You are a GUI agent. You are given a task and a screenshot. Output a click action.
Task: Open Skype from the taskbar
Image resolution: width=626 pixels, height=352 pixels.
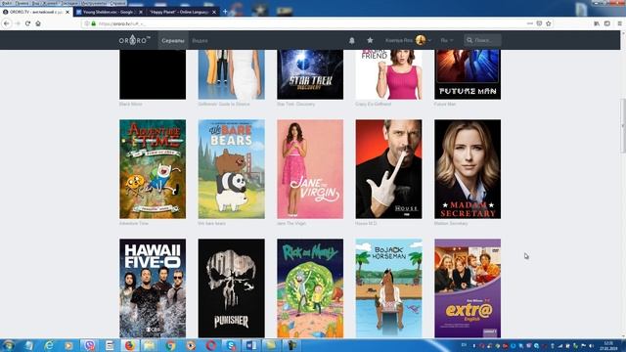coord(231,345)
